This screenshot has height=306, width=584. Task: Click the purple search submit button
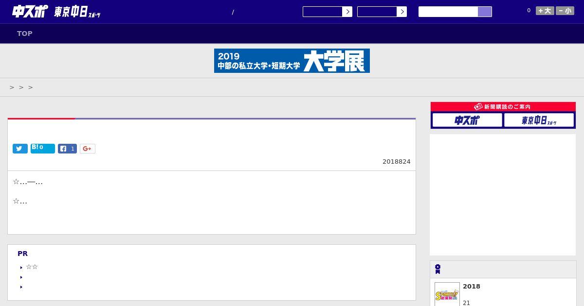(x=485, y=12)
